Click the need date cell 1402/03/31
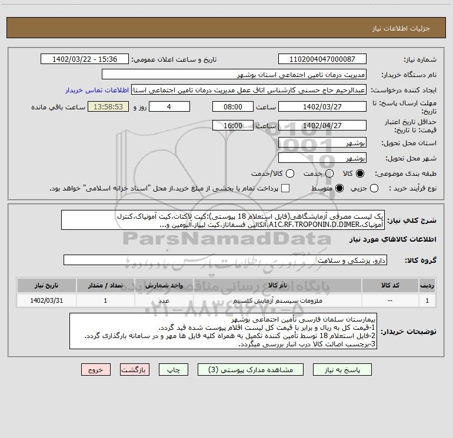The height and width of the screenshot is (438, 453). pos(46,300)
